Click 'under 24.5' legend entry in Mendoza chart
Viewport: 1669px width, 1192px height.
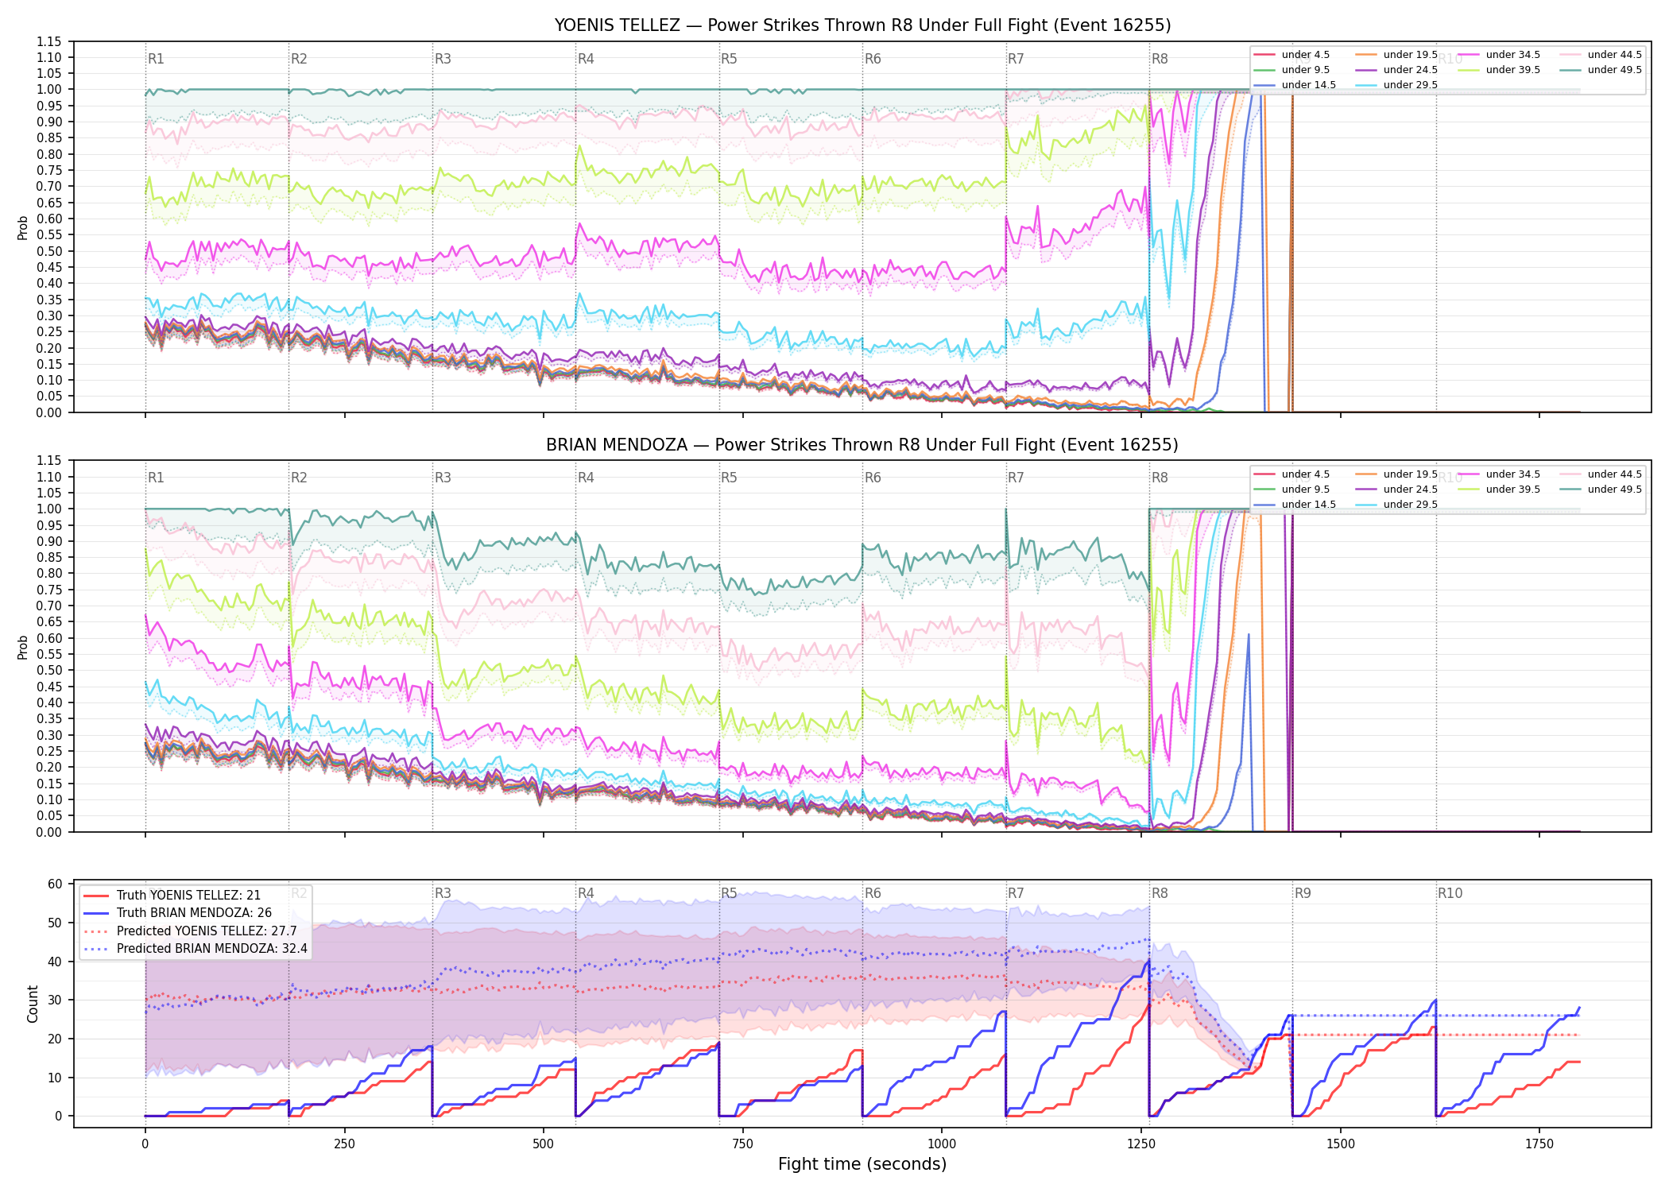tap(1396, 490)
